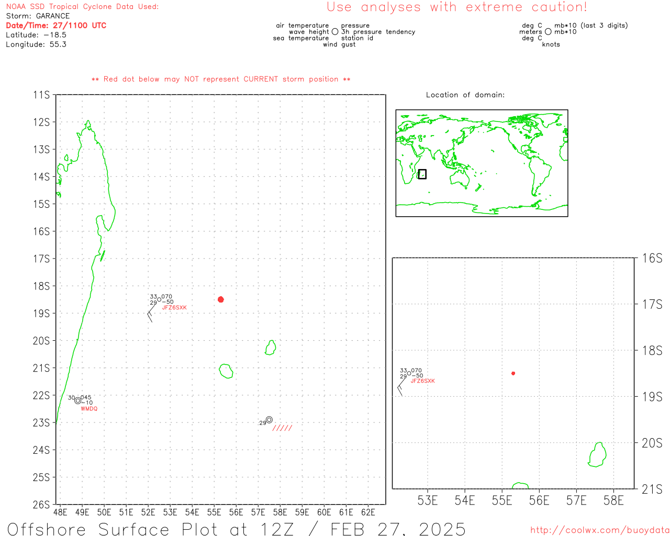Click 'mb*10 (last 3 digits)' legend text
670x536 pixels.
tap(591, 26)
